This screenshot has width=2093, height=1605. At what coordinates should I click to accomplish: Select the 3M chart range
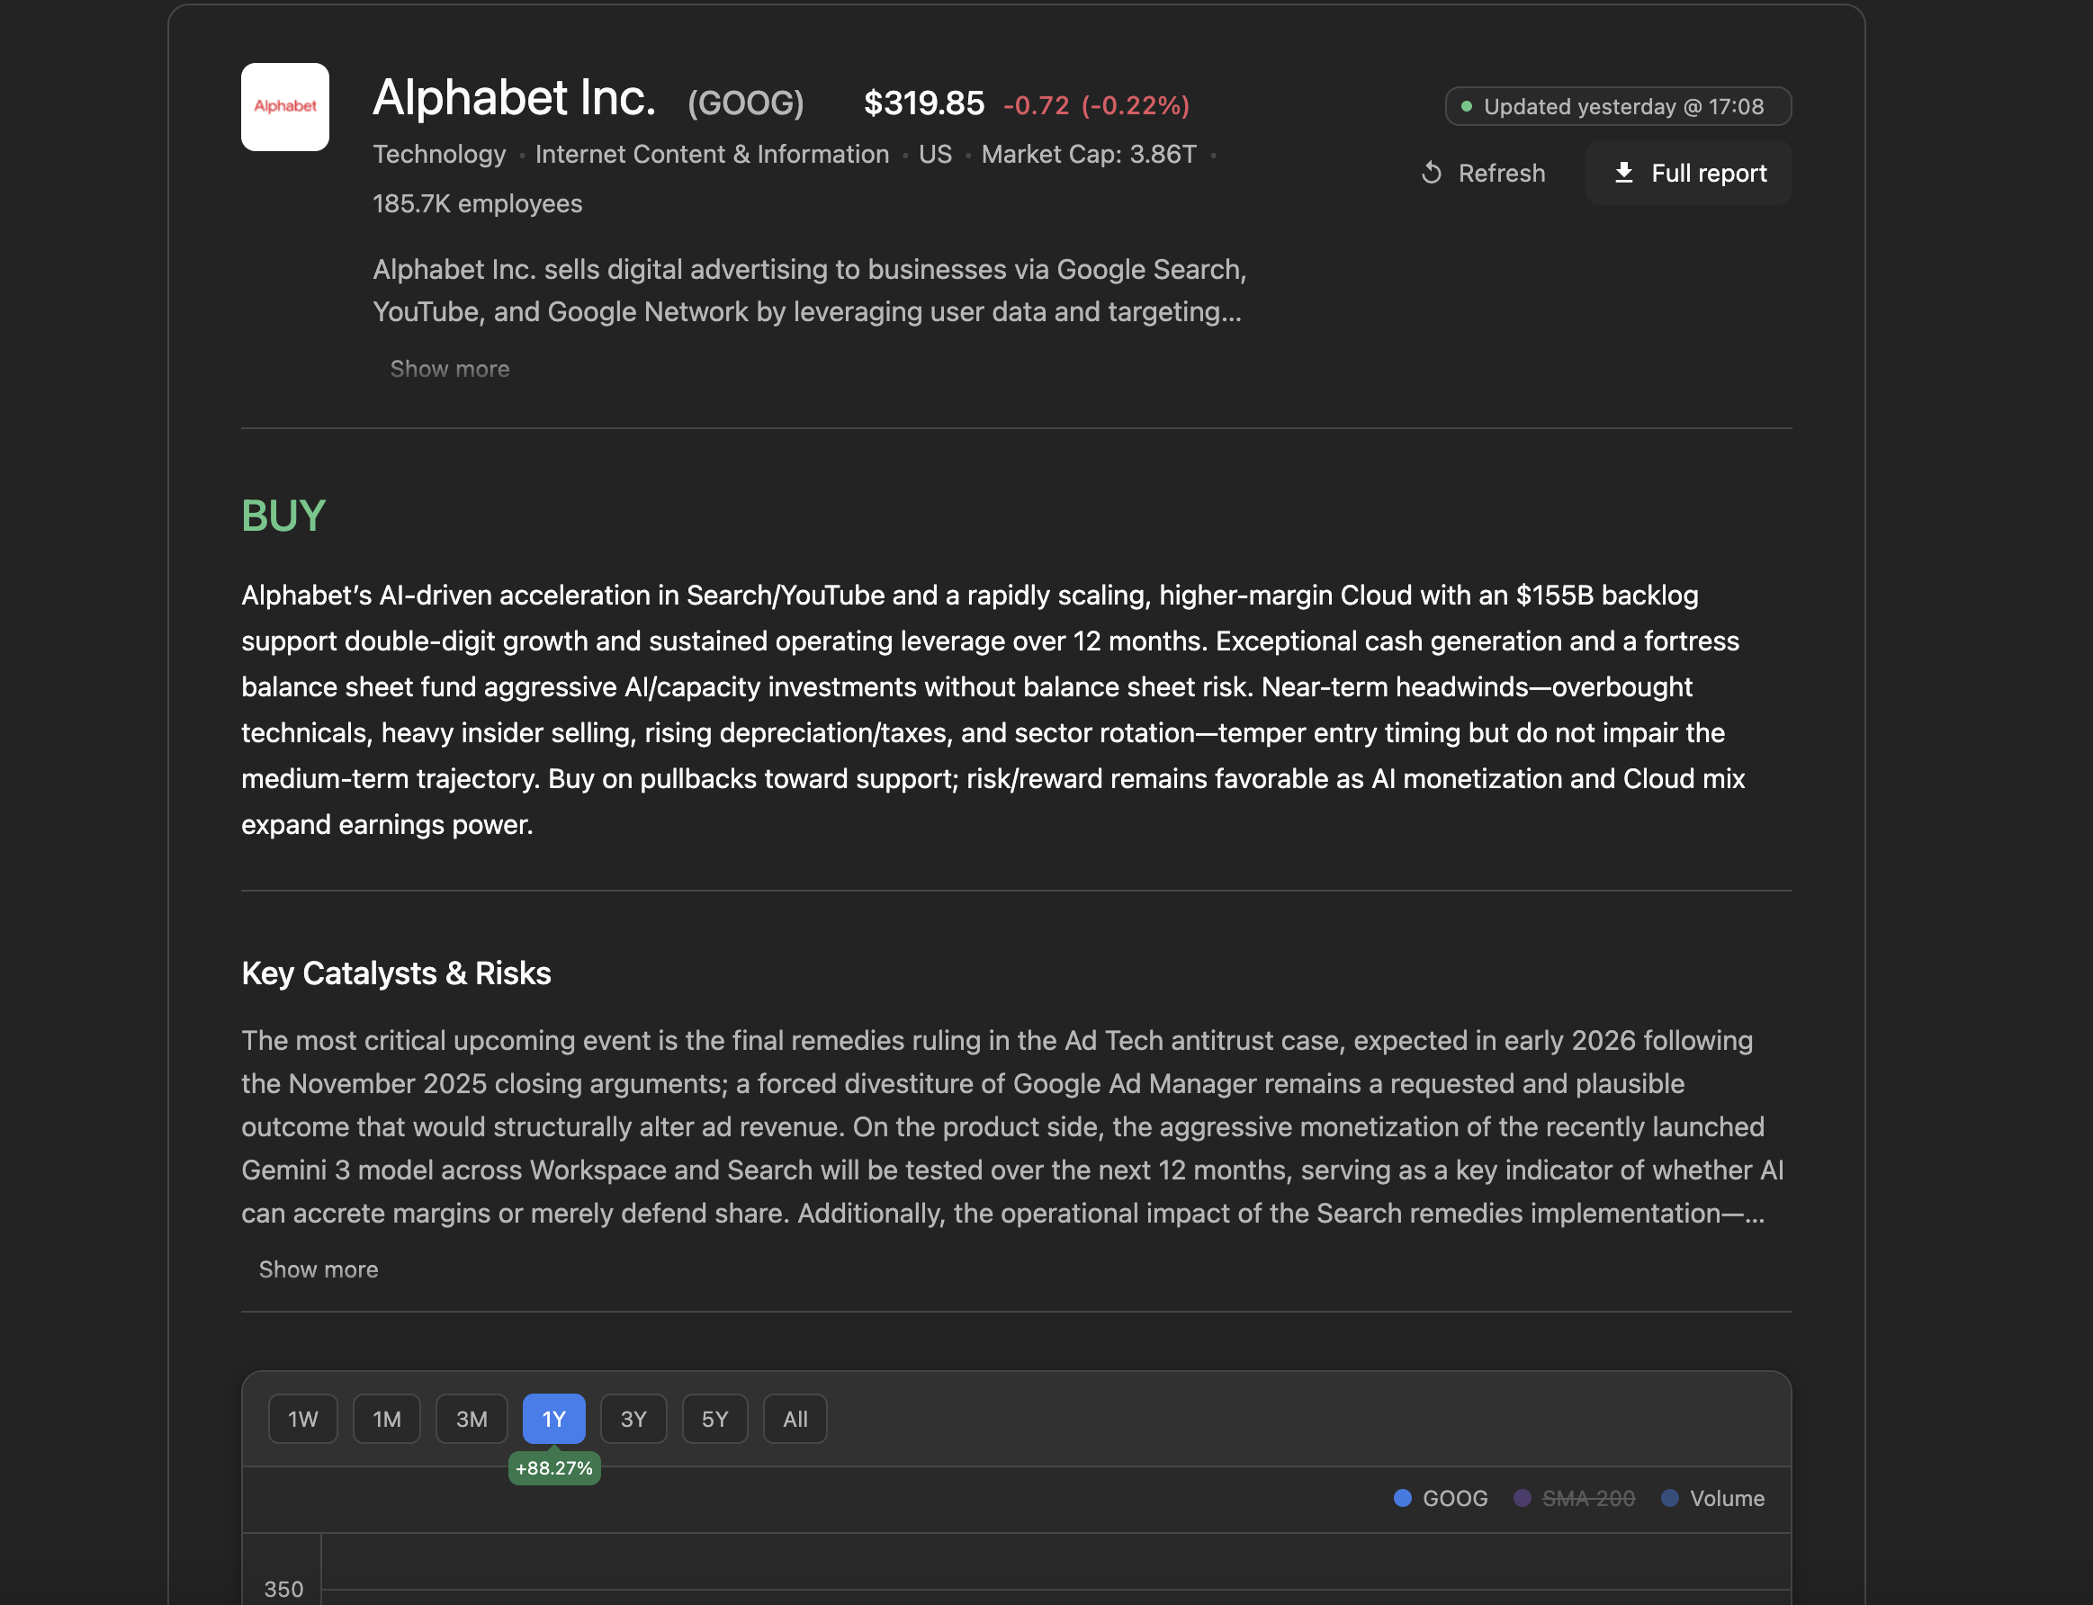(471, 1418)
